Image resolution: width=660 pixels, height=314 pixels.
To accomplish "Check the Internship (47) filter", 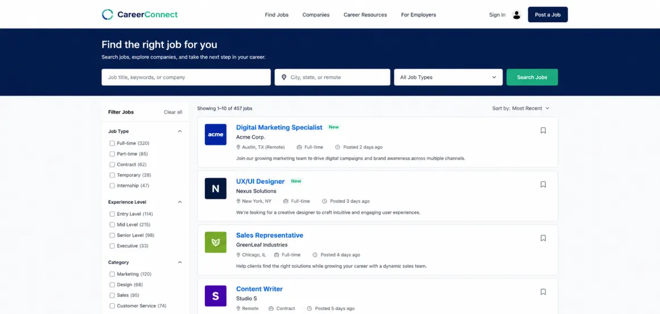I will (x=112, y=186).
